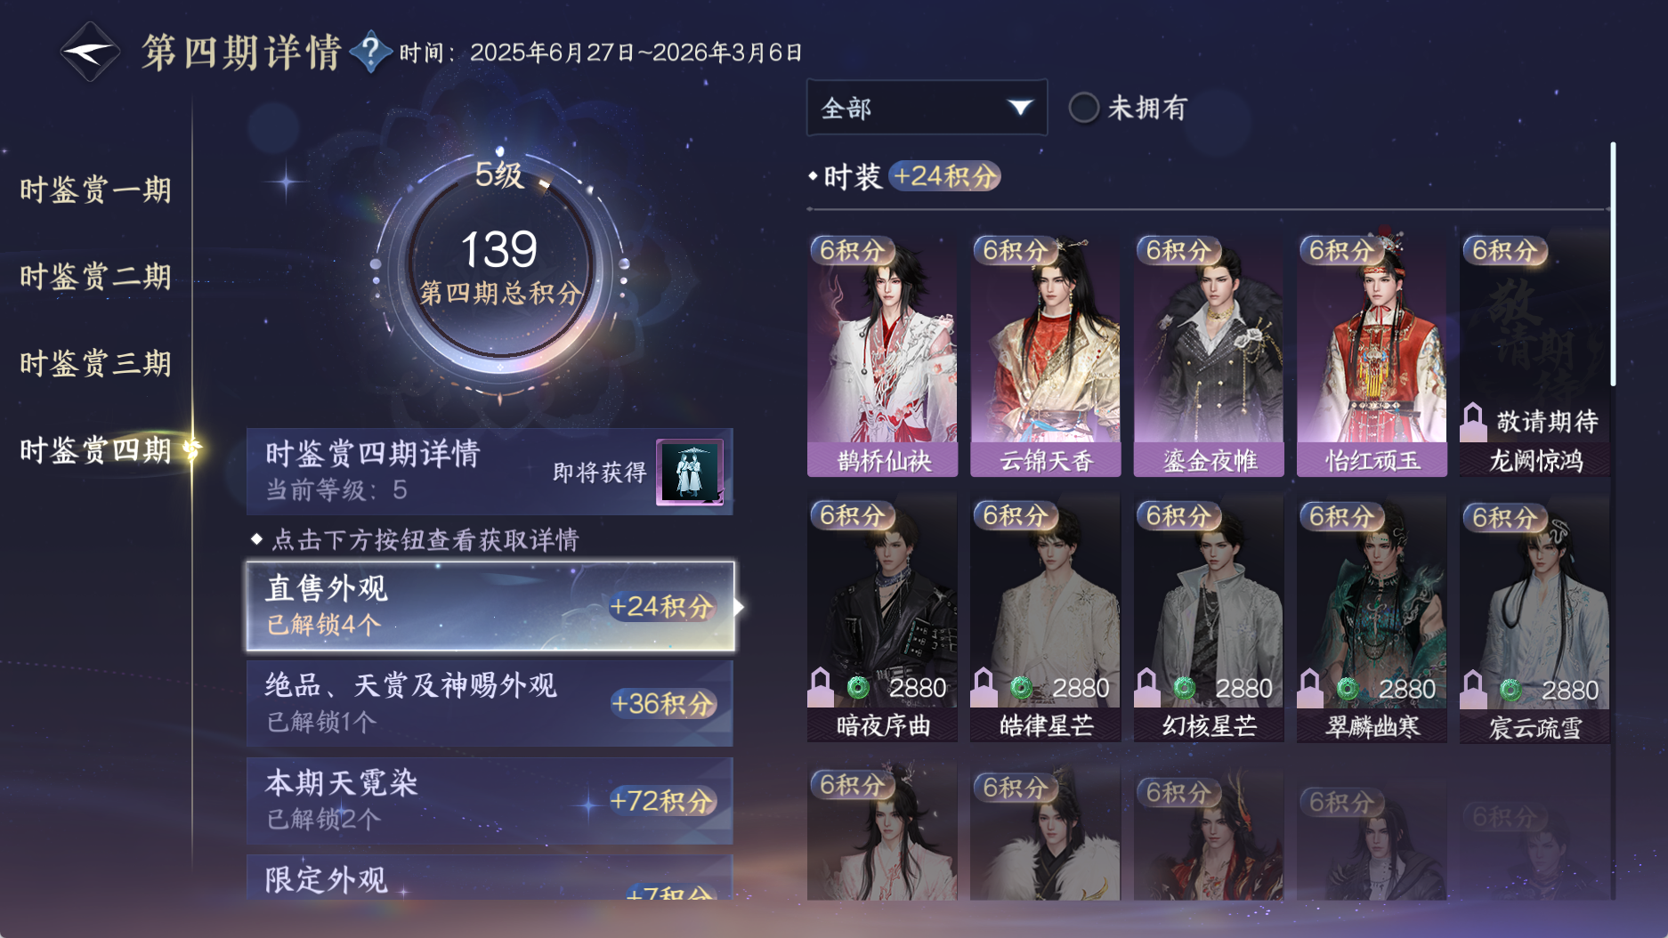
Task: Toggle the 未拥有 filter radio button
Action: pos(1083,108)
